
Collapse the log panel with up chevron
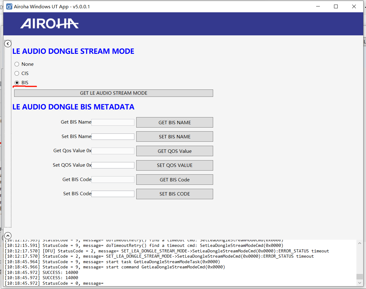coord(8,236)
